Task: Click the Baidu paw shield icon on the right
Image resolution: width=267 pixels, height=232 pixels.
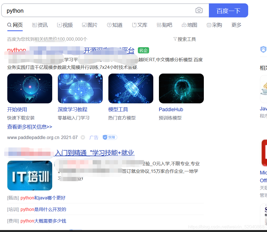Action: point(263,49)
